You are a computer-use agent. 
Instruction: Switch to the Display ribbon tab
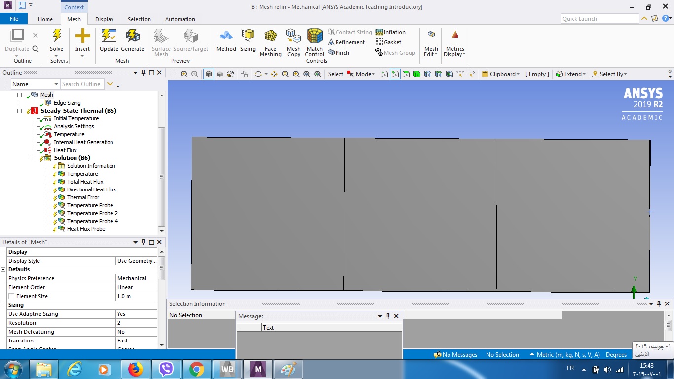click(x=105, y=19)
